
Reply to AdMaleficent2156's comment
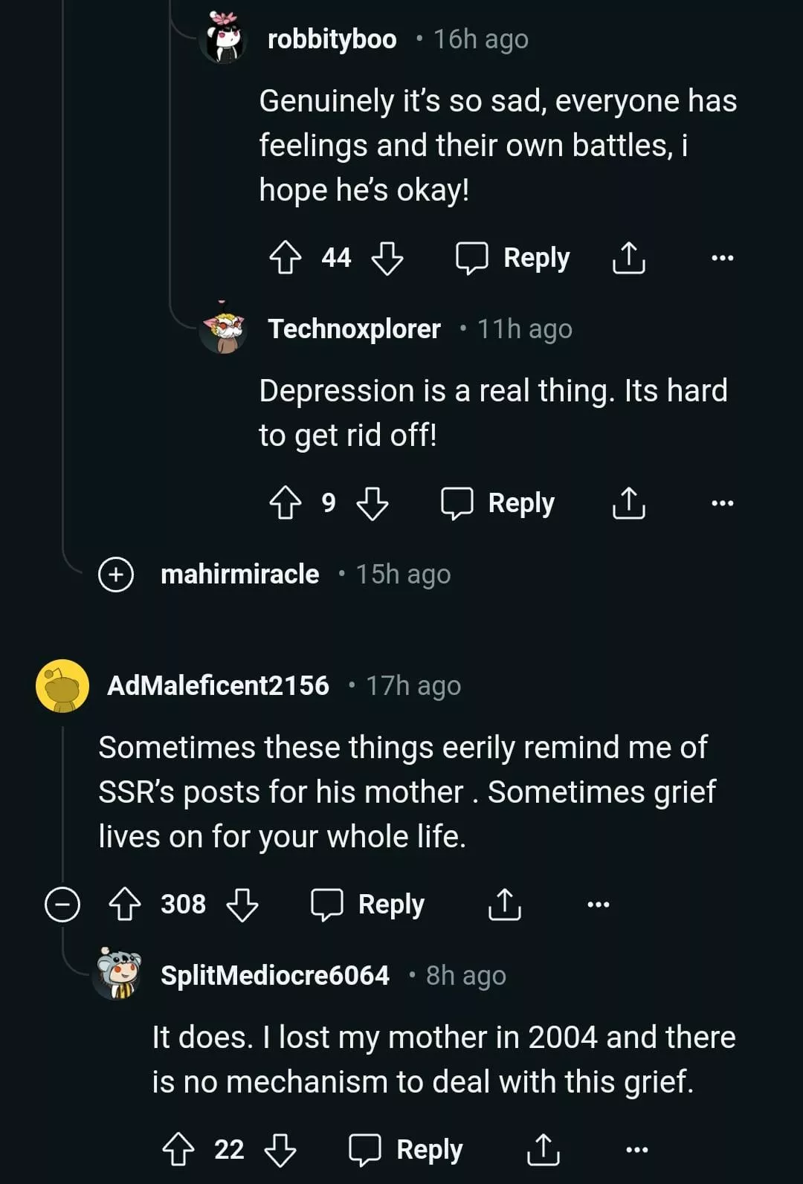point(368,905)
